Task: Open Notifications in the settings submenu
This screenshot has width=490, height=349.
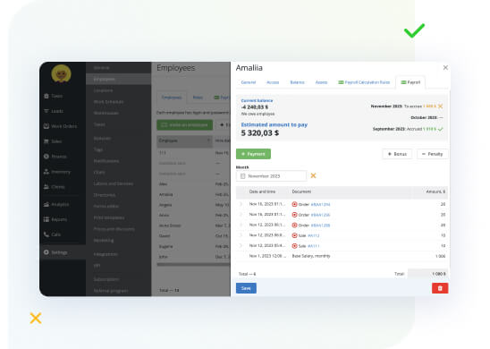Action: (x=106, y=161)
